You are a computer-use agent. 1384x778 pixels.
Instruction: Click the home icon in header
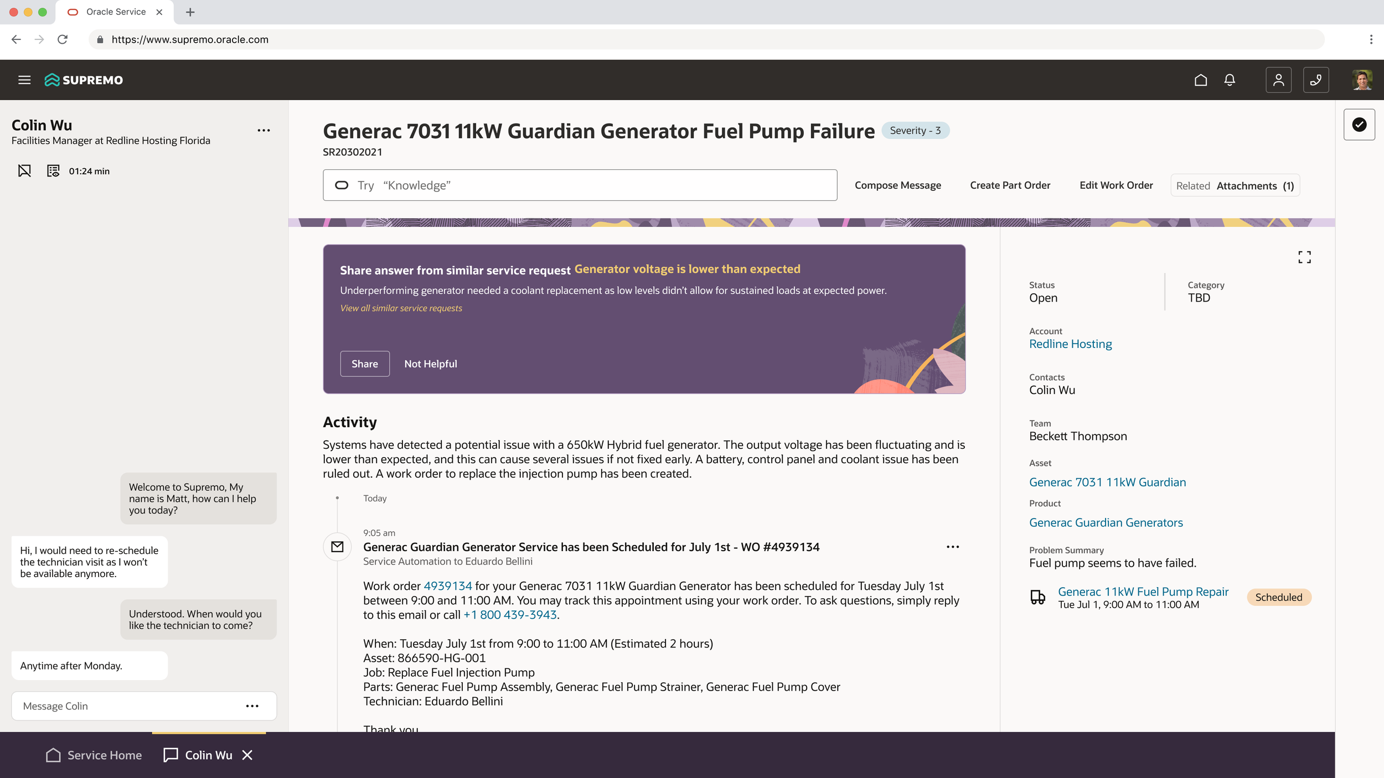click(1200, 80)
